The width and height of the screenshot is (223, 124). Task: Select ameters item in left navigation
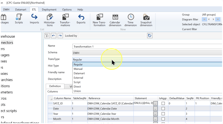(x=7, y=92)
